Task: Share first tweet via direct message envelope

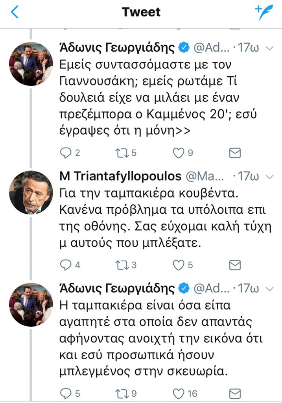Action: pyautogui.click(x=235, y=153)
